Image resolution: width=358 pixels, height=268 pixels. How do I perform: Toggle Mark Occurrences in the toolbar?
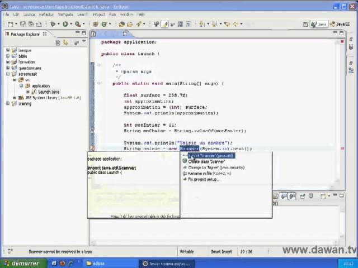coord(164,24)
